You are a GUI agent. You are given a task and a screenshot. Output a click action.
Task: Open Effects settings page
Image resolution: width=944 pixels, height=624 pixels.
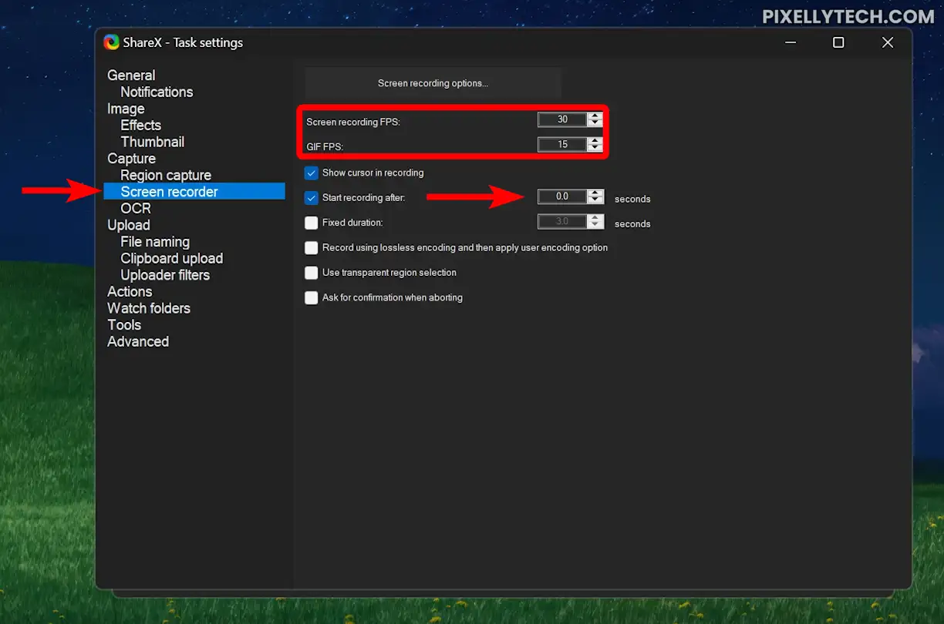pos(141,125)
